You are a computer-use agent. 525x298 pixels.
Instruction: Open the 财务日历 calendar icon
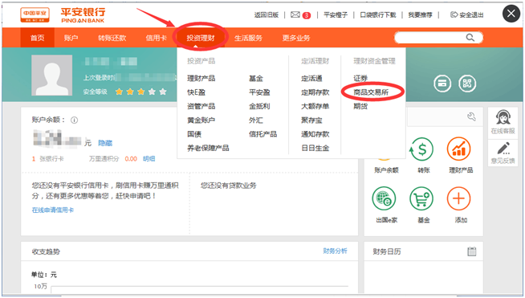(472, 251)
